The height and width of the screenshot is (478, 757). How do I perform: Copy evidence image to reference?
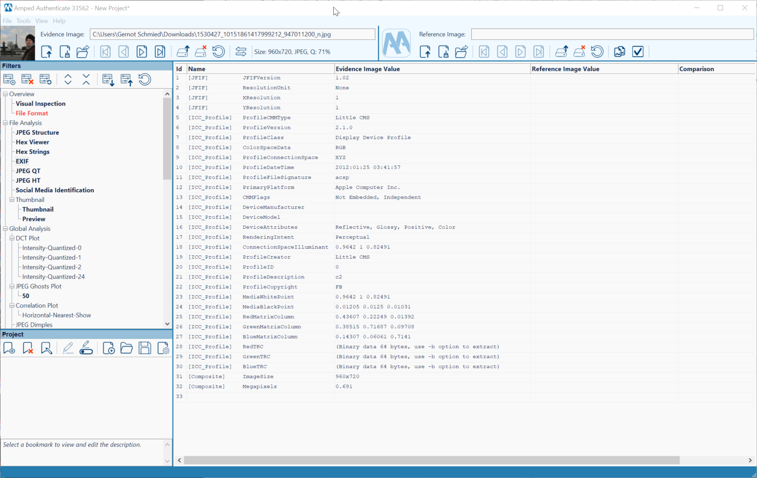coord(619,51)
